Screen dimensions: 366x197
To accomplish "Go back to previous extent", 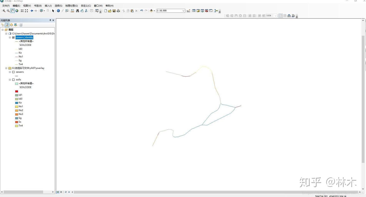I will pos(32,11).
